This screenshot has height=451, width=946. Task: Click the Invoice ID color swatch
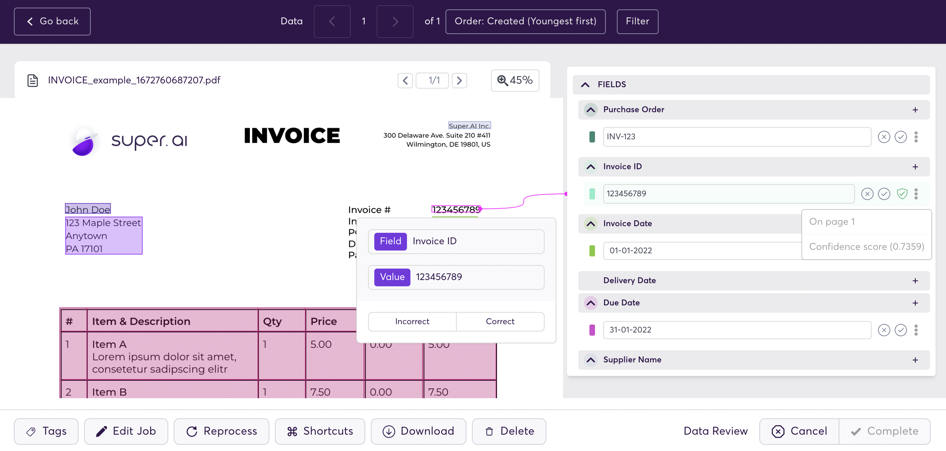pos(592,194)
